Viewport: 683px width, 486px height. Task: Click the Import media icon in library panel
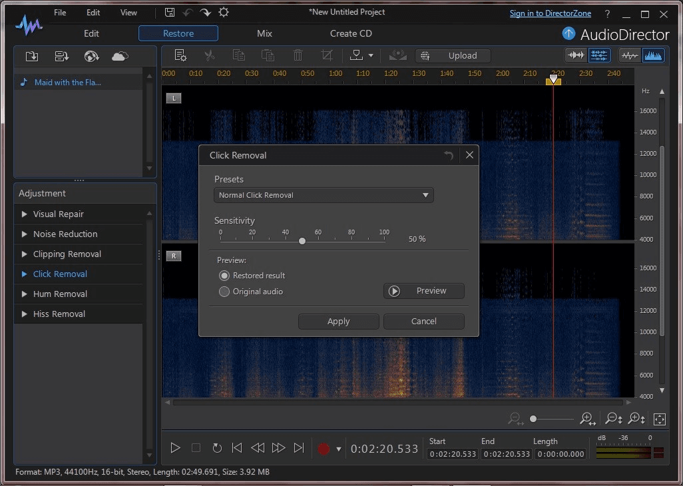[x=31, y=57]
